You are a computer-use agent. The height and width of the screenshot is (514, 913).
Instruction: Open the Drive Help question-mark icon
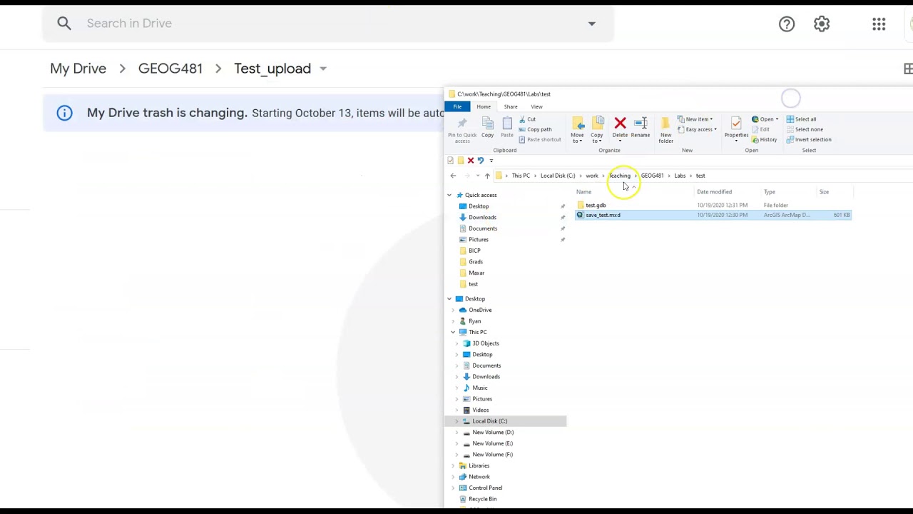(787, 24)
